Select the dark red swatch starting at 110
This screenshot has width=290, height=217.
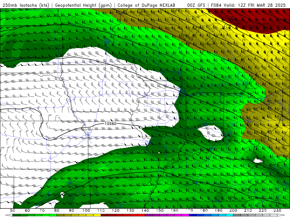[x=104, y=215]
